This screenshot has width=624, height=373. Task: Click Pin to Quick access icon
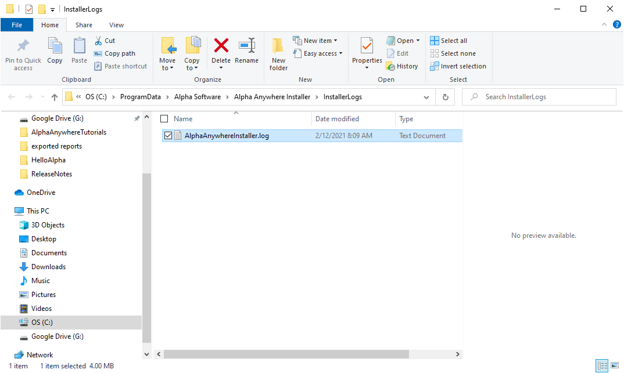click(x=23, y=46)
